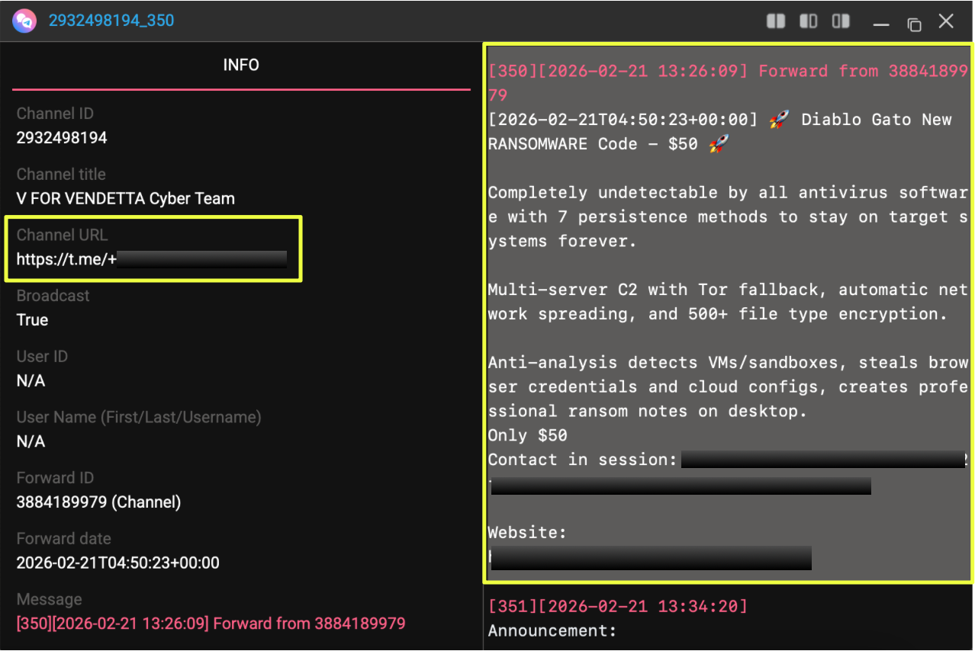Switch to left-panel-only layout icon
The width and height of the screenshot is (975, 651).
(809, 21)
